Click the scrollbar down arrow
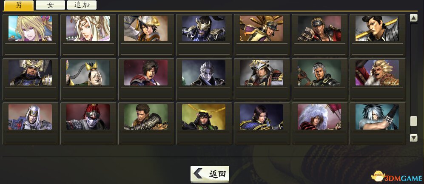This screenshot has height=184, width=424. click(x=414, y=138)
